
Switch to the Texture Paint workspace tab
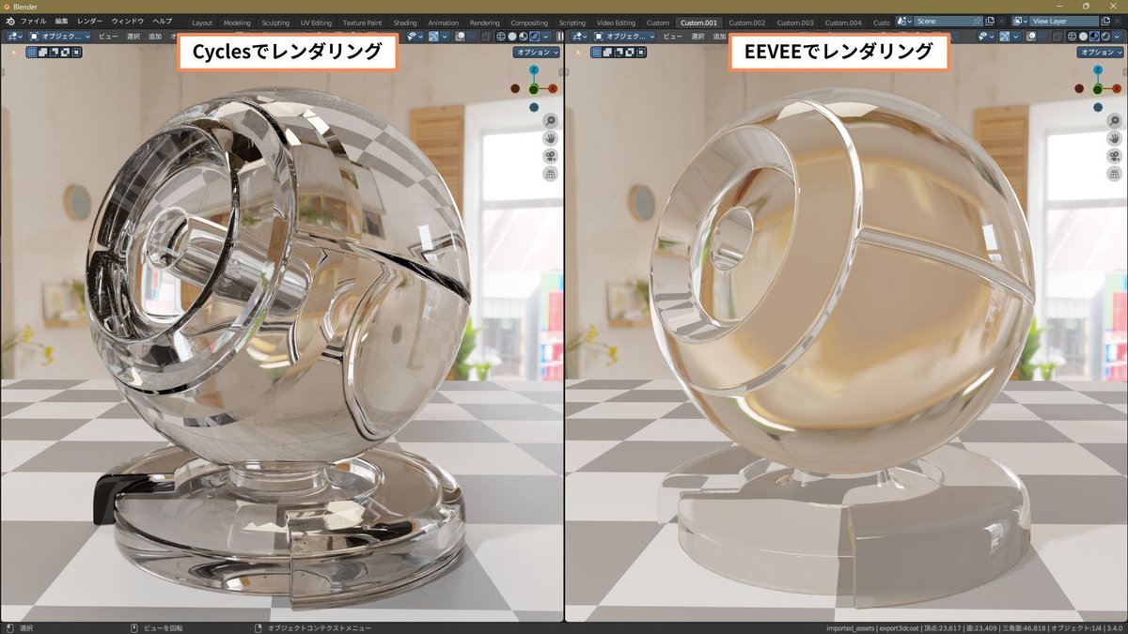[x=362, y=23]
